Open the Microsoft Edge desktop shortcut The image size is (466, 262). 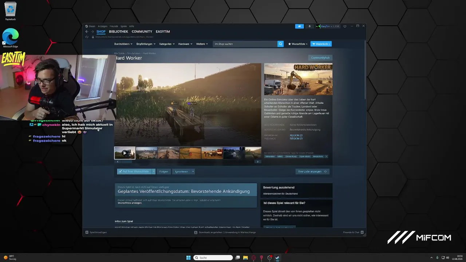(10, 38)
